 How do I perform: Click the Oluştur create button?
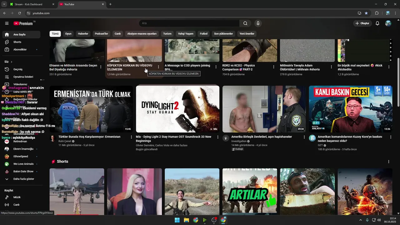(362, 23)
